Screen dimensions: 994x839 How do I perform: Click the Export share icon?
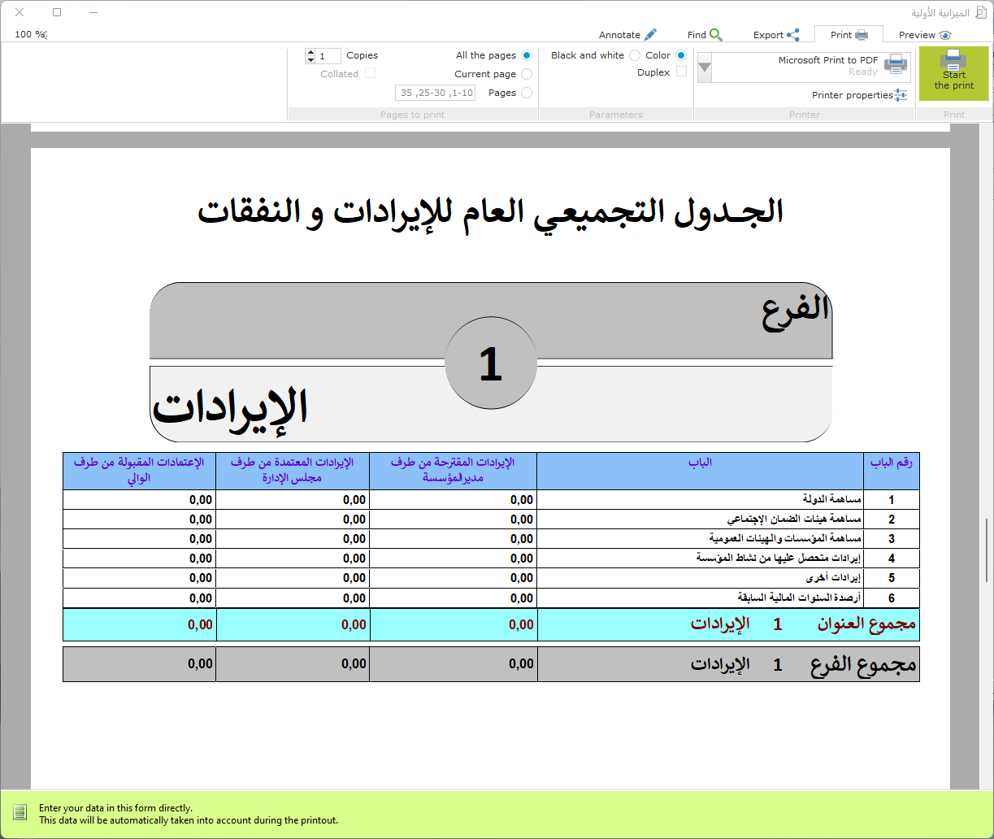coord(792,35)
